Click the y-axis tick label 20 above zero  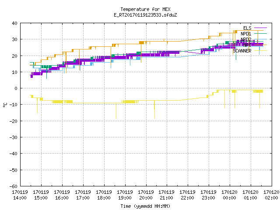click(x=14, y=56)
